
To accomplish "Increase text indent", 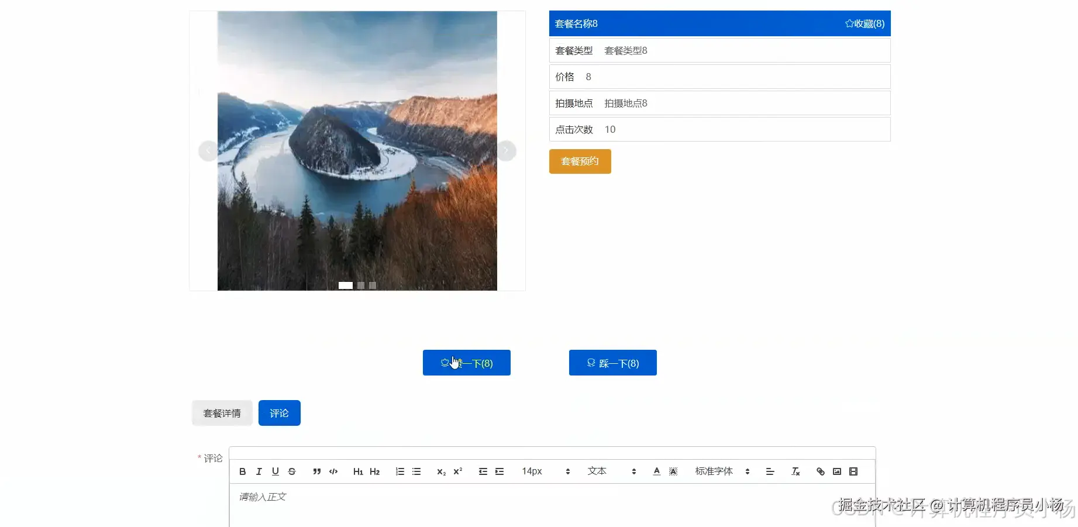I will [500, 471].
